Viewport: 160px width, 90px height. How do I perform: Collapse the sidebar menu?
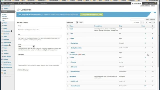pos(6,76)
